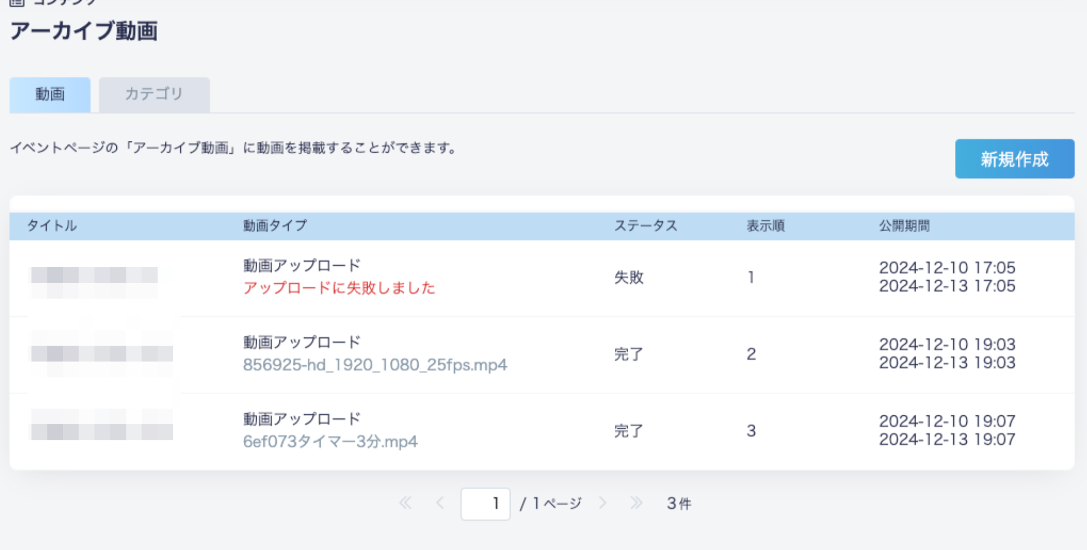Switch to the 動画 tab
The image size is (1087, 550).
pyautogui.click(x=50, y=95)
